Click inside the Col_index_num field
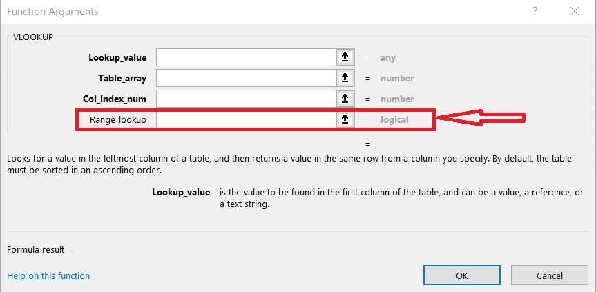Screen dimensions: 596x292 [246, 99]
